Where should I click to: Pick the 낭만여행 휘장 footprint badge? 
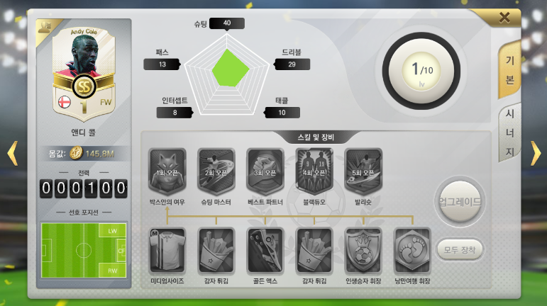click(412, 251)
